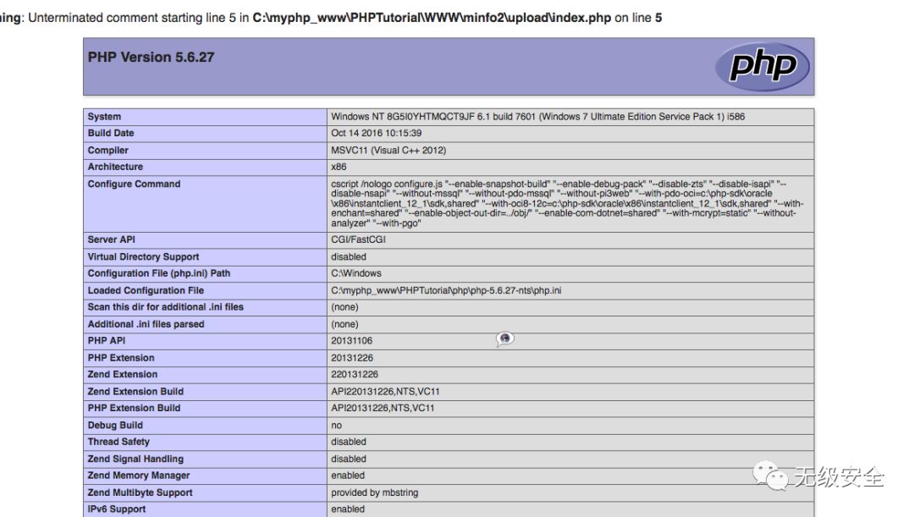Click the 'PHP Extension' row label
This screenshot has width=914, height=517.
(x=121, y=358)
